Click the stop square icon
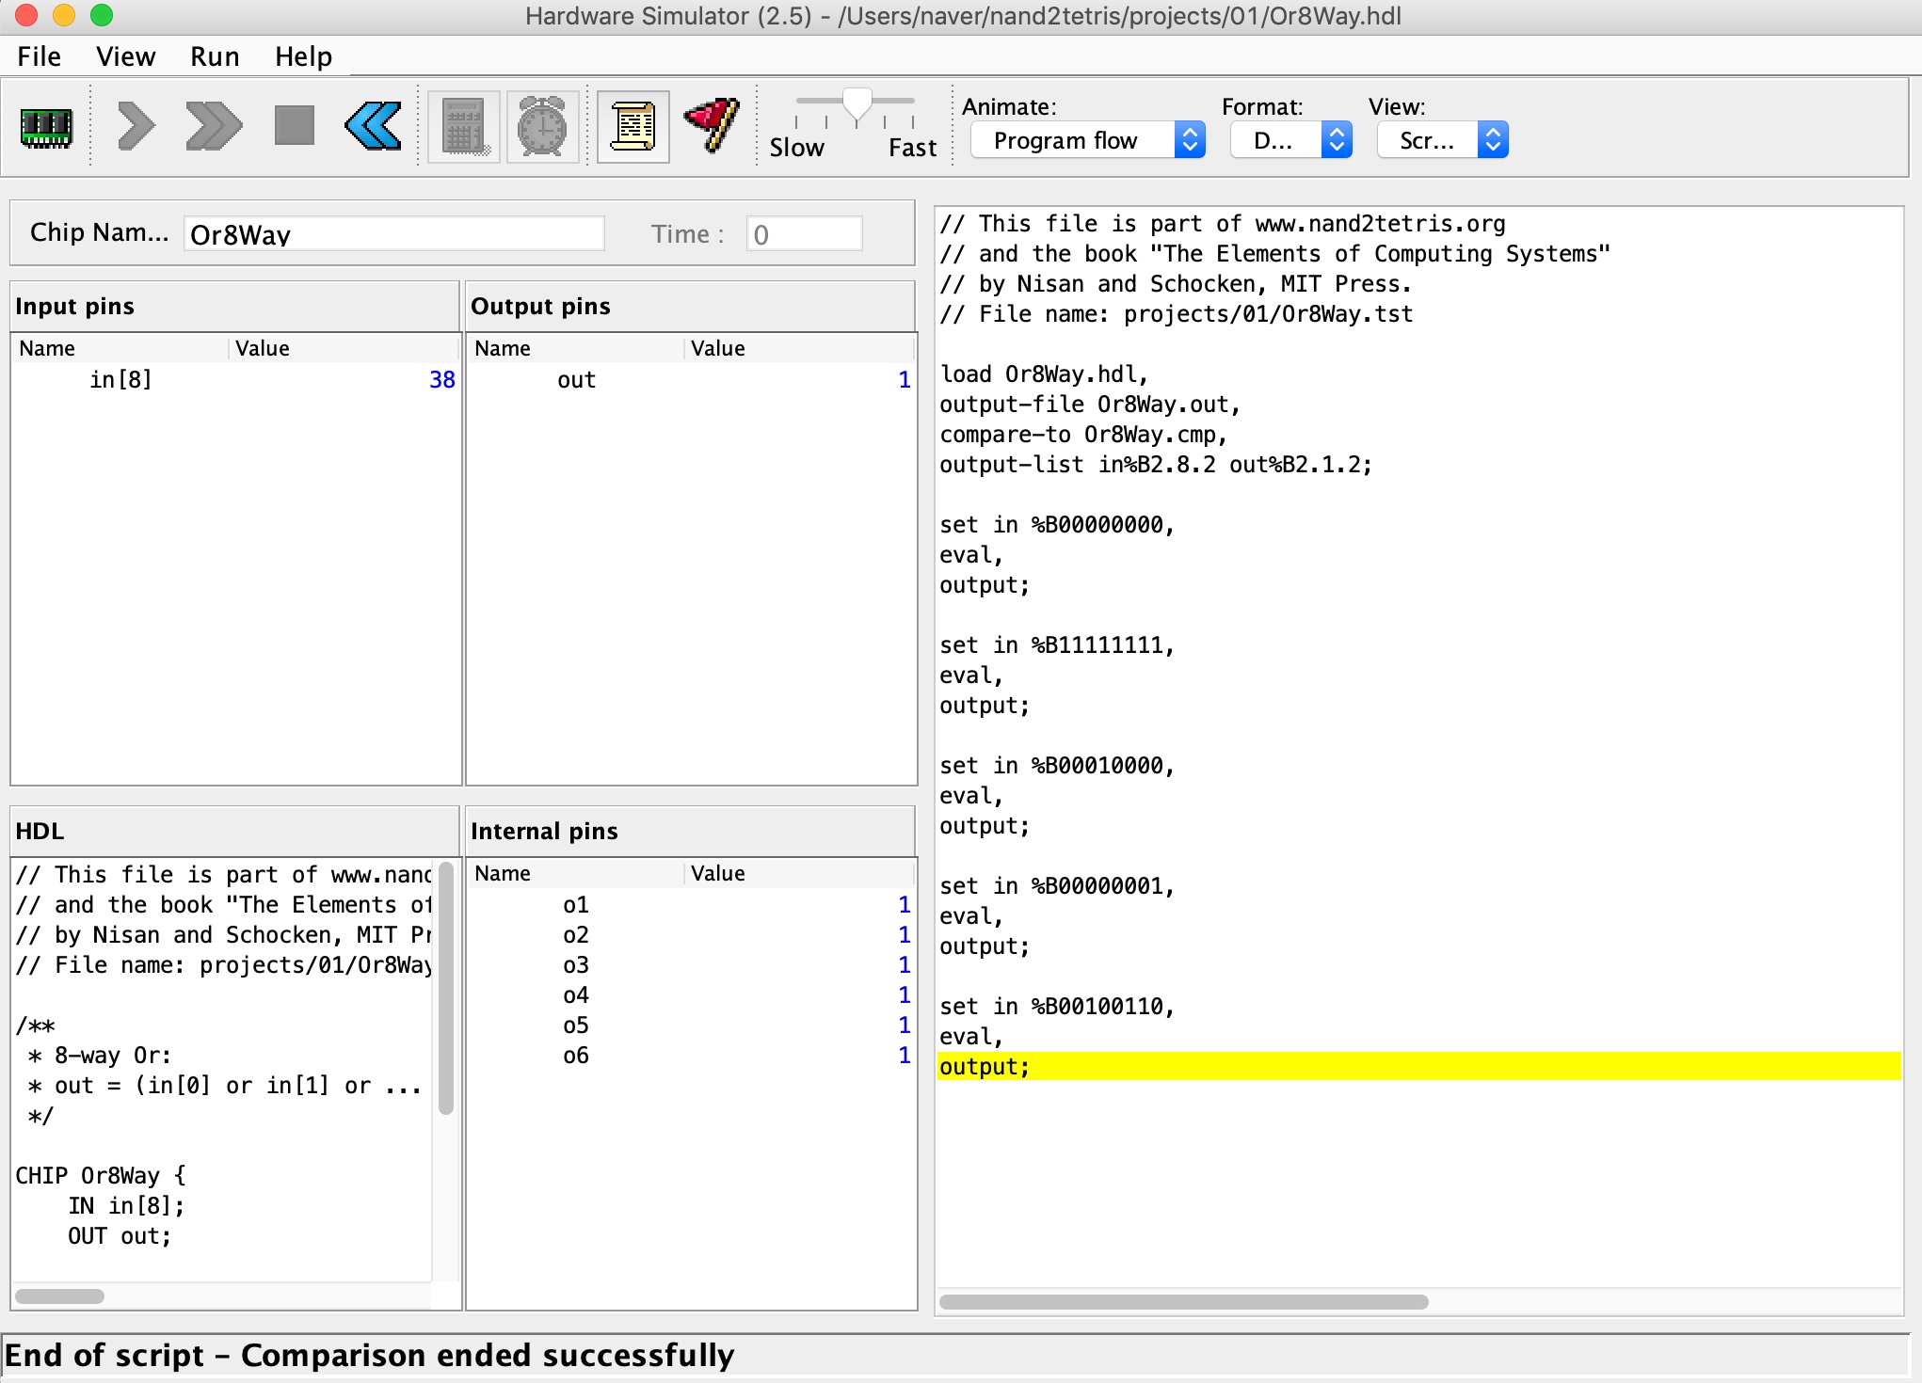Screen dimensions: 1922x1383 coord(295,126)
